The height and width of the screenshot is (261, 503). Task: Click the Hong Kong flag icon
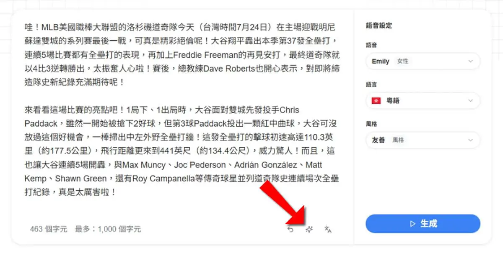point(376,101)
